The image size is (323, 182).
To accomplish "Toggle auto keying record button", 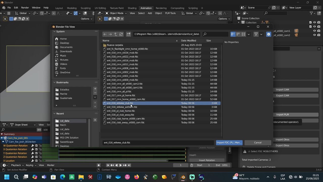I will tap(99, 165).
